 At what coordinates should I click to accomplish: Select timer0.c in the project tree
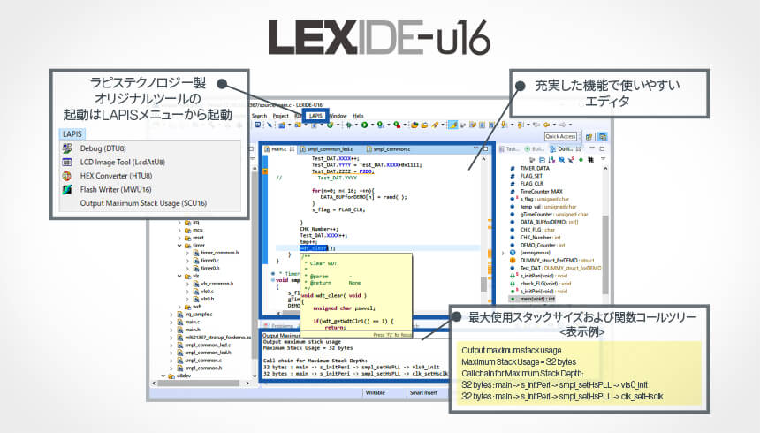[x=209, y=261]
